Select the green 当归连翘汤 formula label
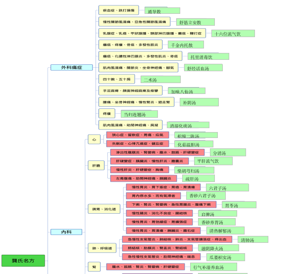Image resolution: width=303 pixels, height=274 pixels. pos(139,114)
